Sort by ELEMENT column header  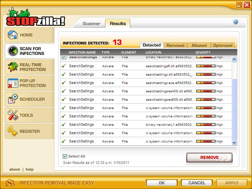pos(129,53)
